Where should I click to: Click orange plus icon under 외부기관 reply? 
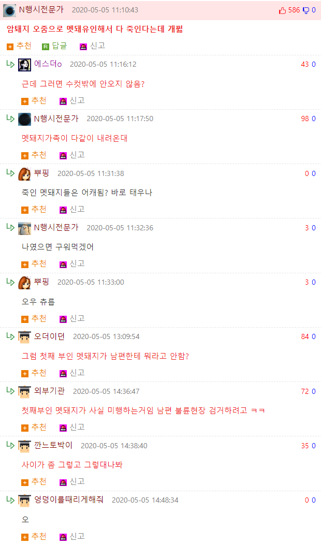click(25, 428)
